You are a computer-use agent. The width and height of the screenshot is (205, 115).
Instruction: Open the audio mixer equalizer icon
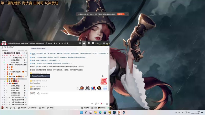(15, 108)
